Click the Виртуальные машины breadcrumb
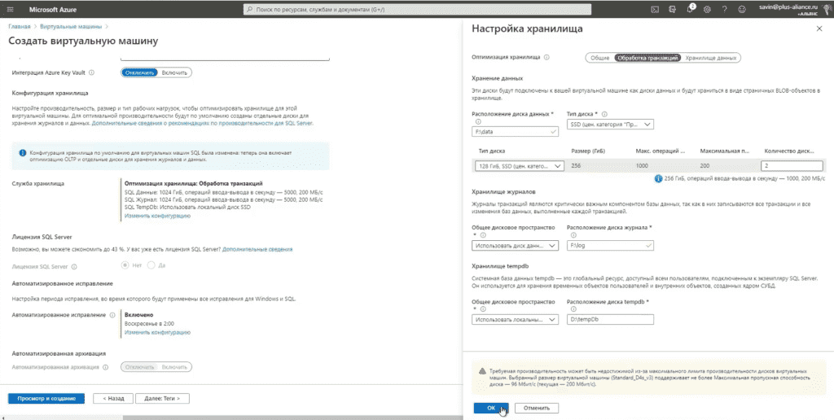834x420 pixels. (x=70, y=26)
